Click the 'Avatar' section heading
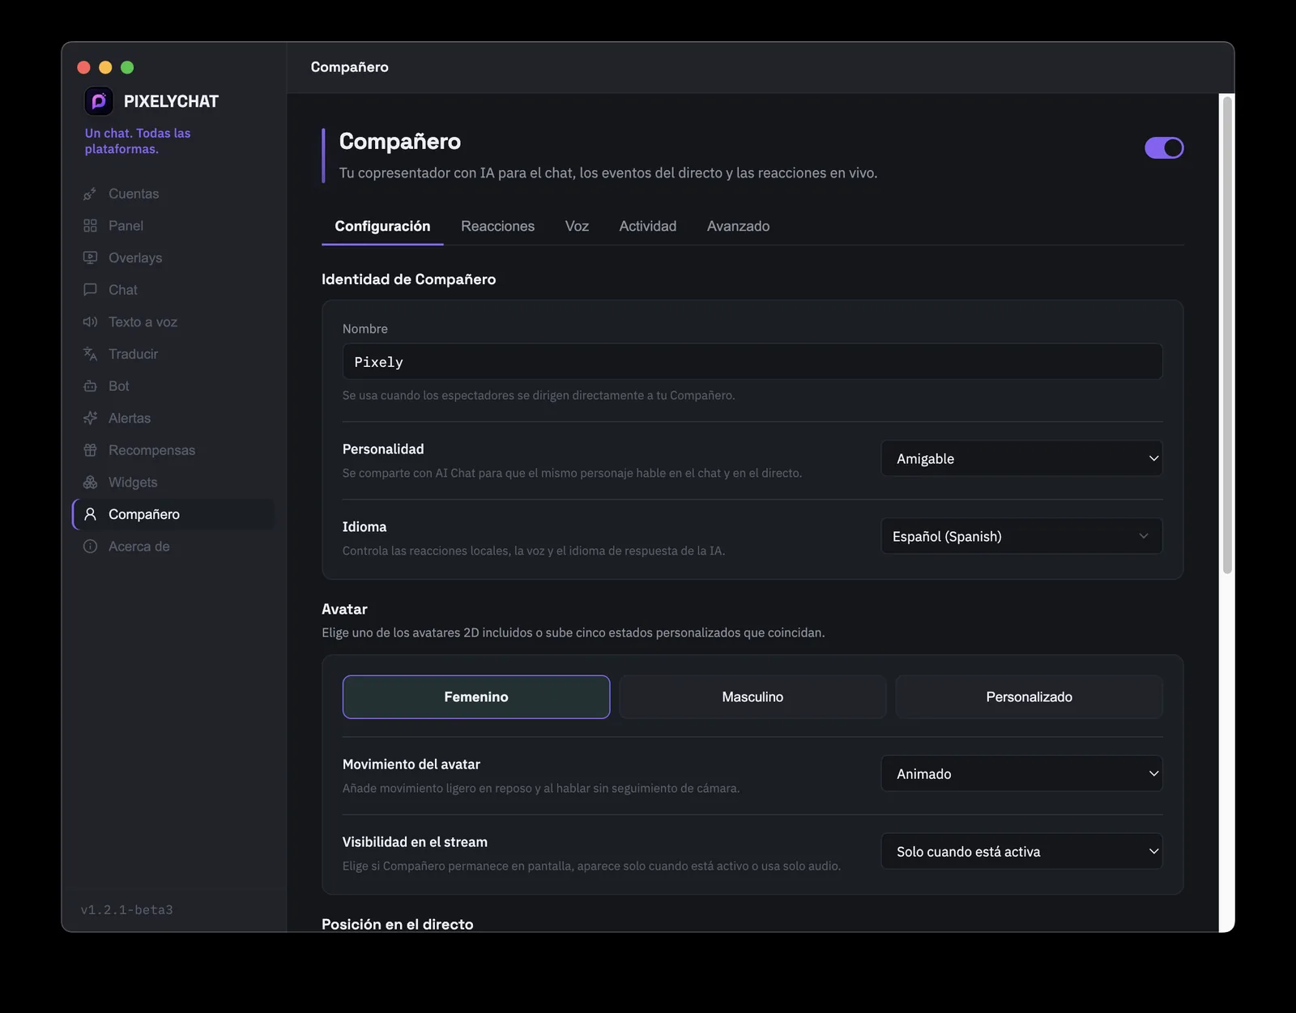The width and height of the screenshot is (1296, 1013). tap(344, 609)
